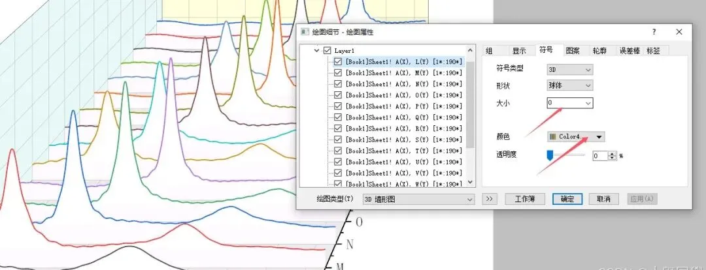Open the 绘图类型 dropdown showing 3D 墙形图

418,199
